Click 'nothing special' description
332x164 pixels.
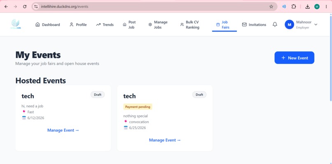click(x=136, y=116)
